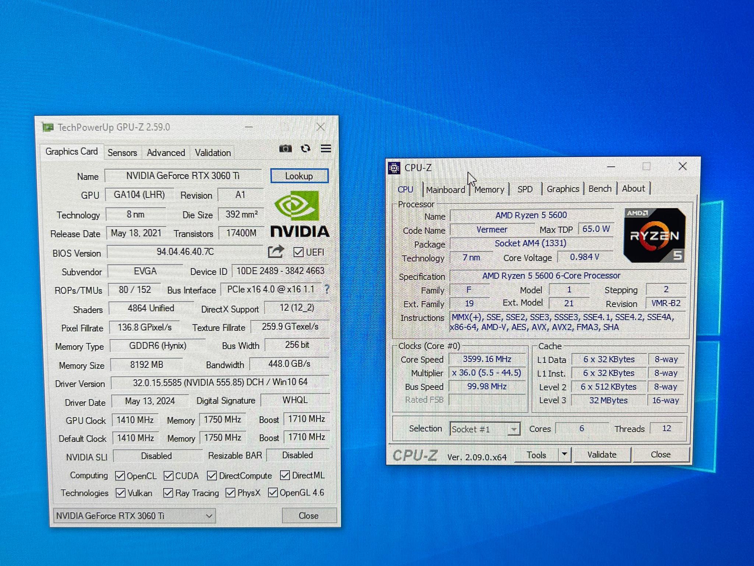Click the CPU Name AMD Ryzen 5 5600
754x566 pixels.
pyautogui.click(x=531, y=215)
